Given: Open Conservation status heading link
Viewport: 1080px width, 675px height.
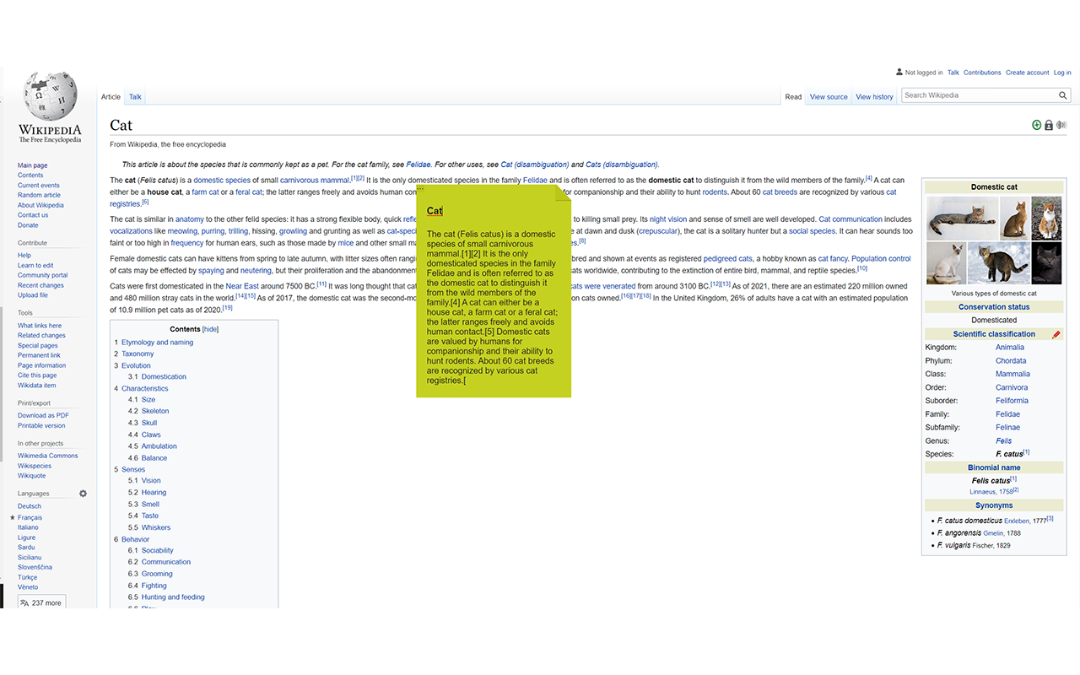Looking at the screenshot, I should pyautogui.click(x=994, y=307).
